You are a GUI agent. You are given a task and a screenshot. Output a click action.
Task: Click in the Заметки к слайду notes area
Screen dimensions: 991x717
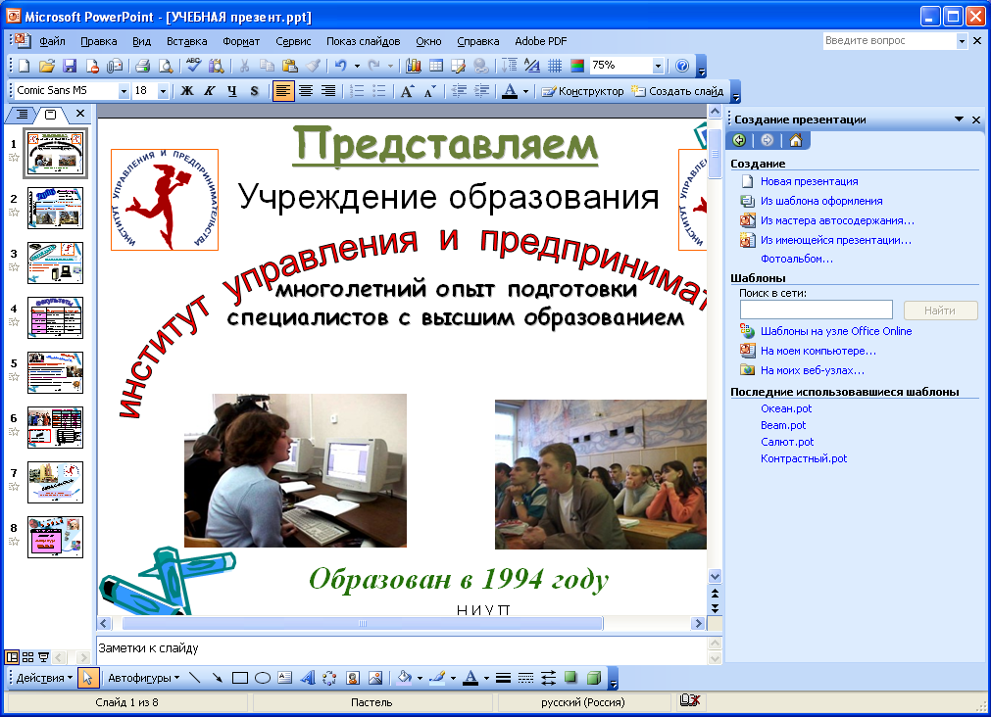point(401,649)
